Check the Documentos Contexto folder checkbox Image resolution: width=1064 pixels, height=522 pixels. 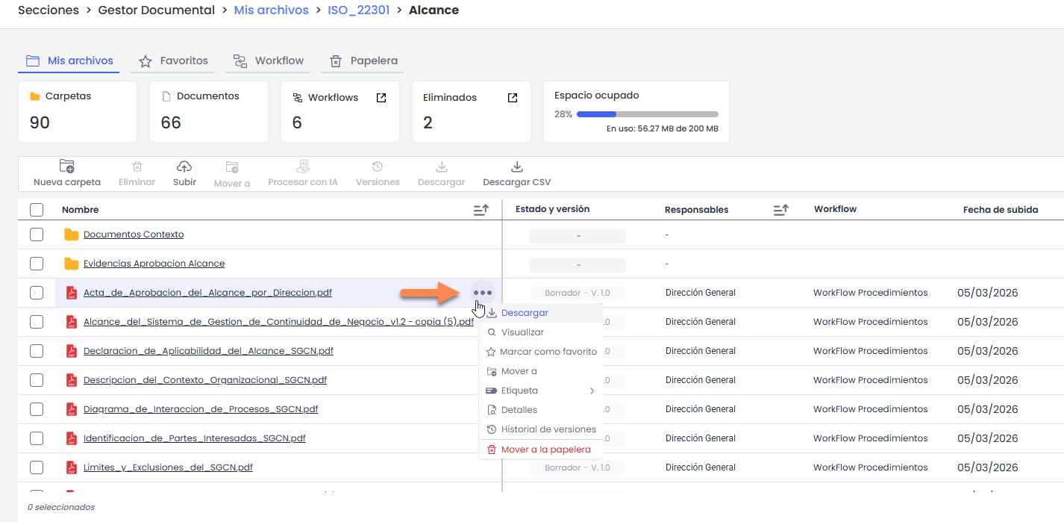[37, 234]
